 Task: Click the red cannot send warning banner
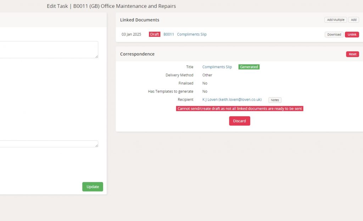240,109
